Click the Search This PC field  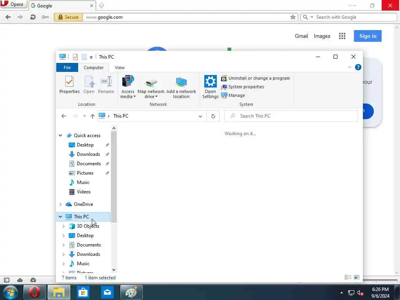click(x=291, y=116)
